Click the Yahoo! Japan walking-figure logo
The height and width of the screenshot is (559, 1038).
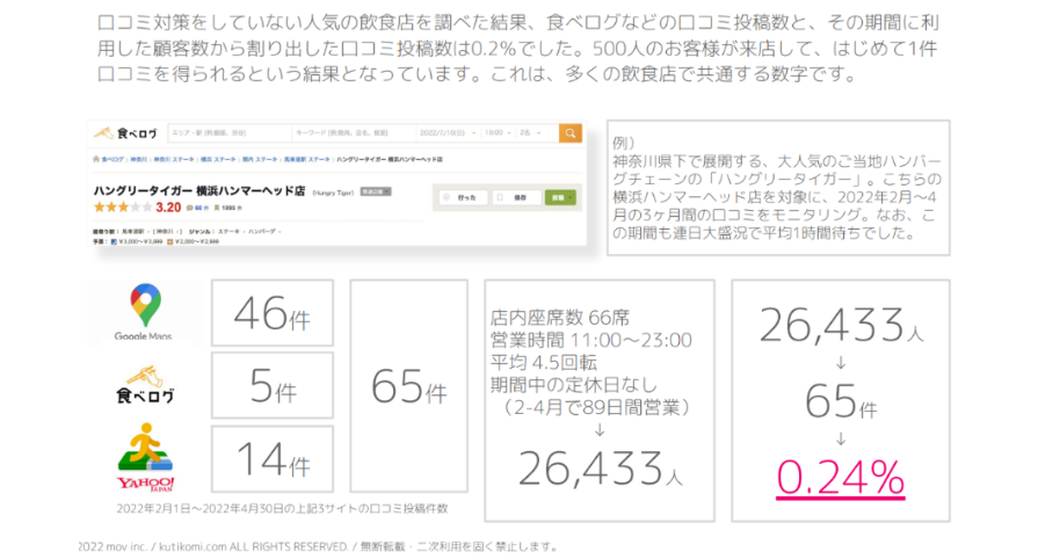pyautogui.click(x=145, y=457)
